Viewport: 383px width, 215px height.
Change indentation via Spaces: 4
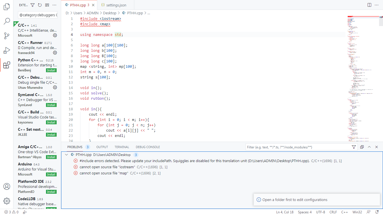305,212
